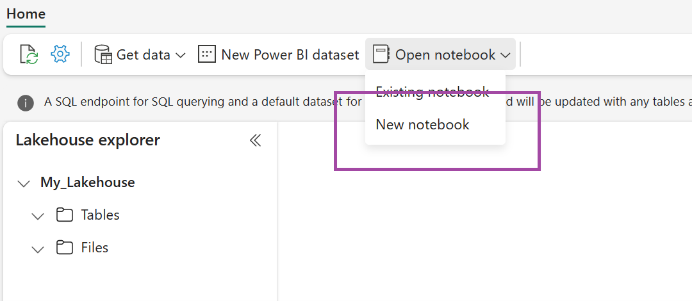Toggle the Open notebook dropdown chevron

coord(506,55)
